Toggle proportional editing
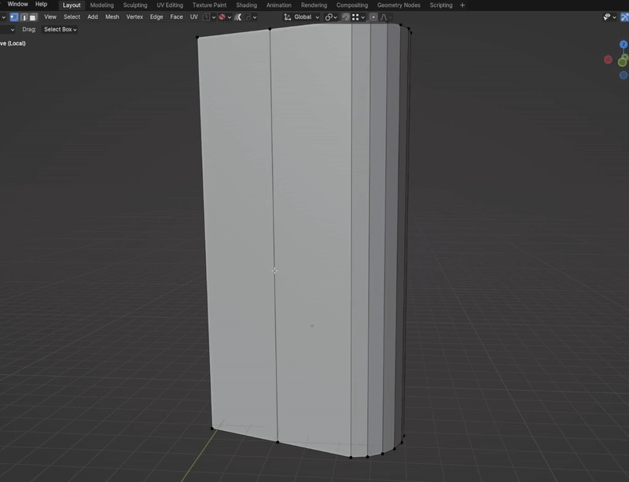This screenshot has height=482, width=629. [373, 17]
